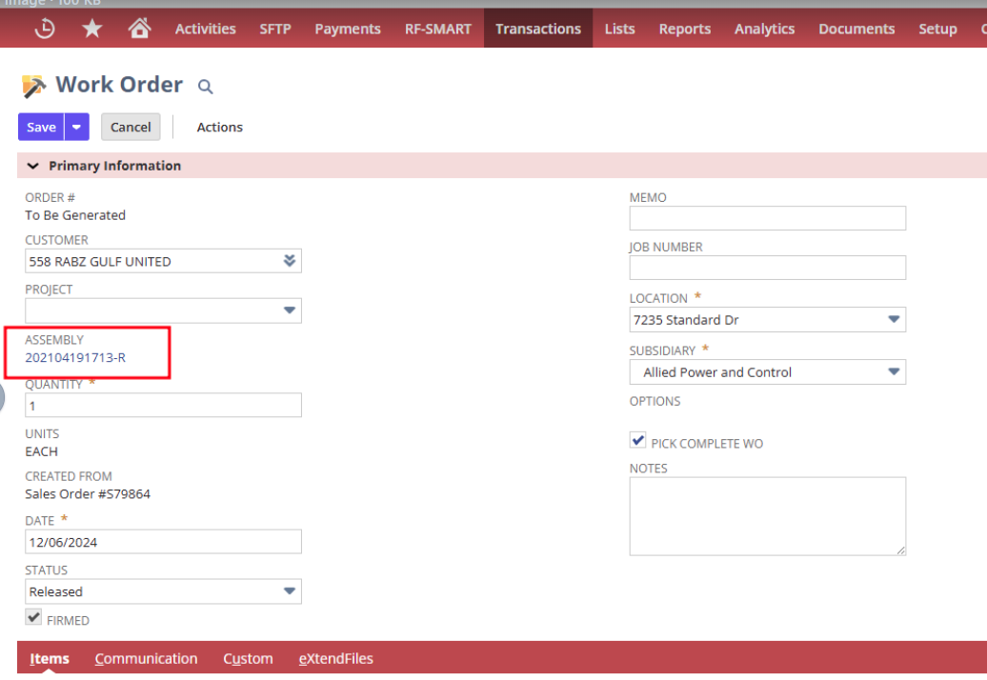Click the Quantity input field
This screenshot has width=987, height=680.
(163, 406)
